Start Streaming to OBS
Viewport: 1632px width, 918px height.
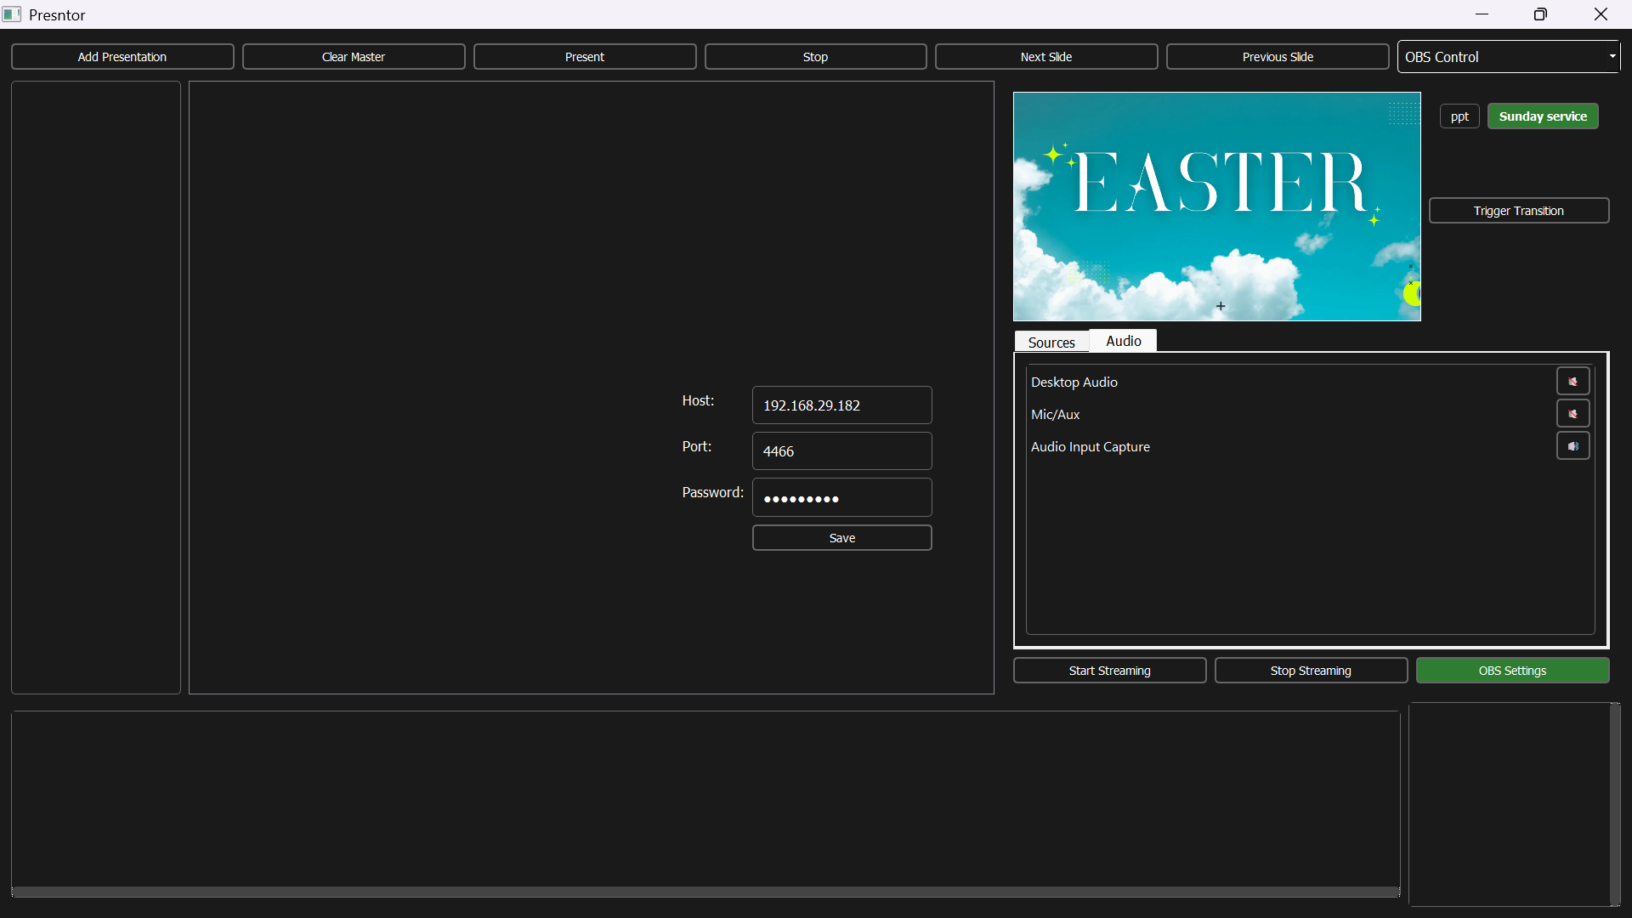pos(1109,670)
